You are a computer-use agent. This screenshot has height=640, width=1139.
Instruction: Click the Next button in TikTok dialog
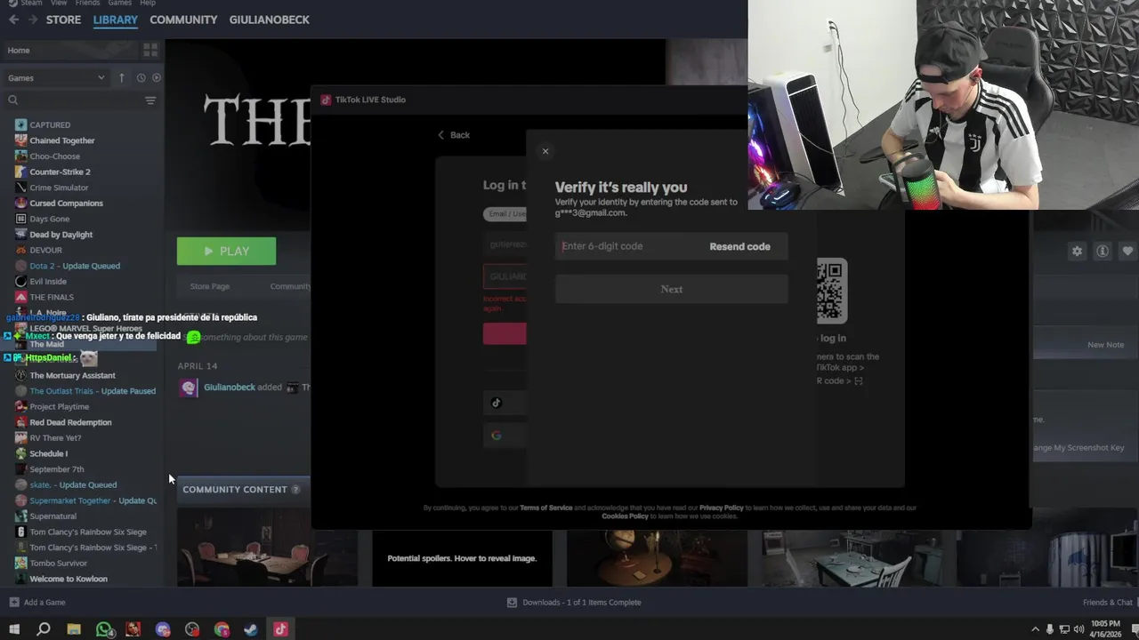672,289
